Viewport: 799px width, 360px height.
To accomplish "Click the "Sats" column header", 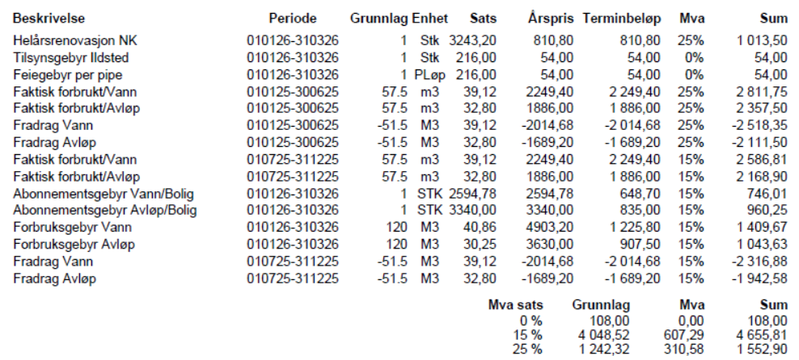I will click(483, 17).
